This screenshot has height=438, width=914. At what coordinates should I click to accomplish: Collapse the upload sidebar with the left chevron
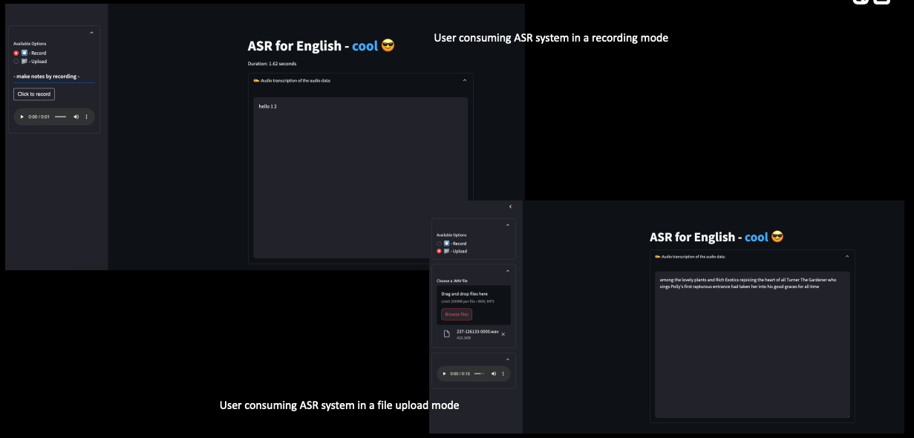click(x=509, y=206)
